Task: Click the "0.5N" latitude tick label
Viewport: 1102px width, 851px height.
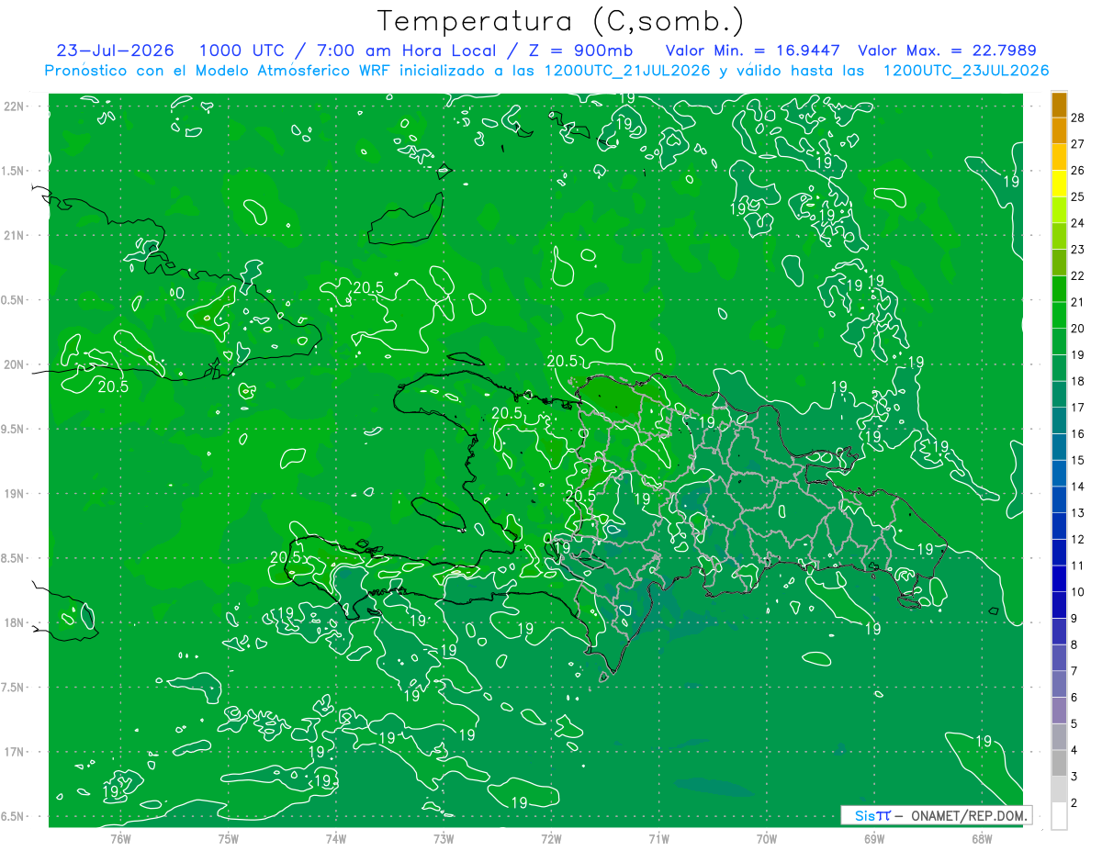Action: click(x=13, y=300)
